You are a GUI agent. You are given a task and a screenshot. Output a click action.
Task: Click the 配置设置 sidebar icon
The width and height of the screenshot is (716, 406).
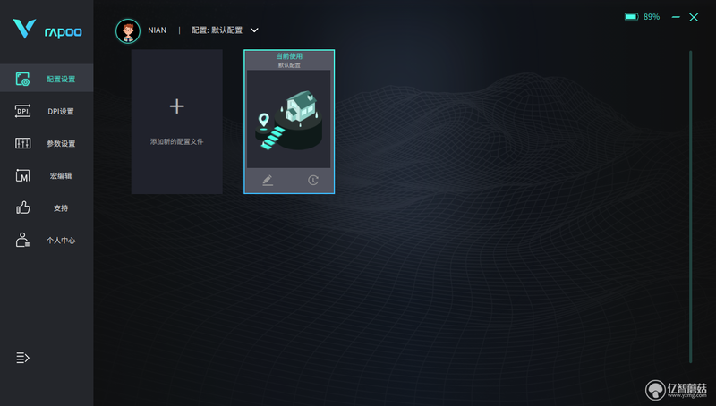coord(22,79)
